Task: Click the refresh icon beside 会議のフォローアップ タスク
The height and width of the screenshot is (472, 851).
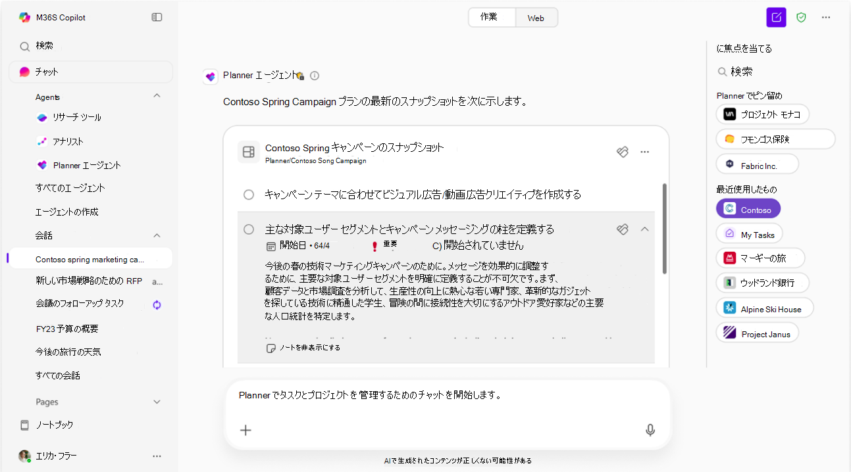Action: pos(157,305)
